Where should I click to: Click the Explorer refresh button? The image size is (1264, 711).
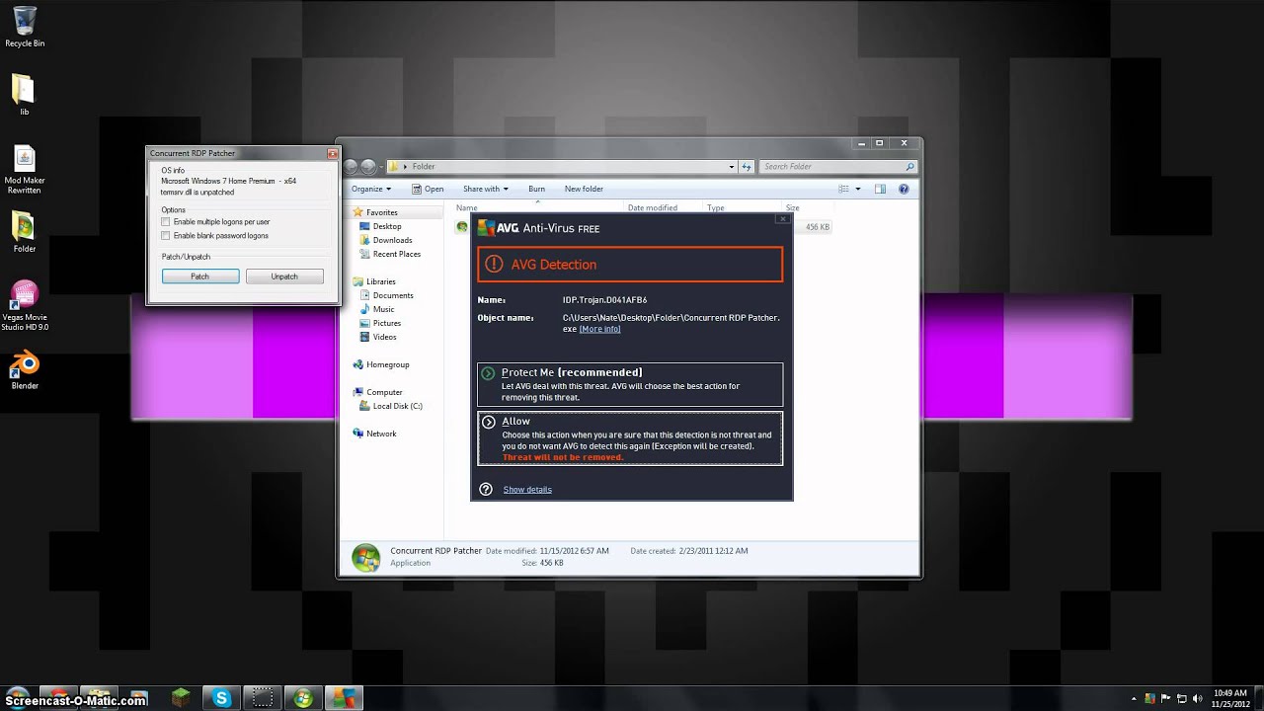tap(747, 167)
